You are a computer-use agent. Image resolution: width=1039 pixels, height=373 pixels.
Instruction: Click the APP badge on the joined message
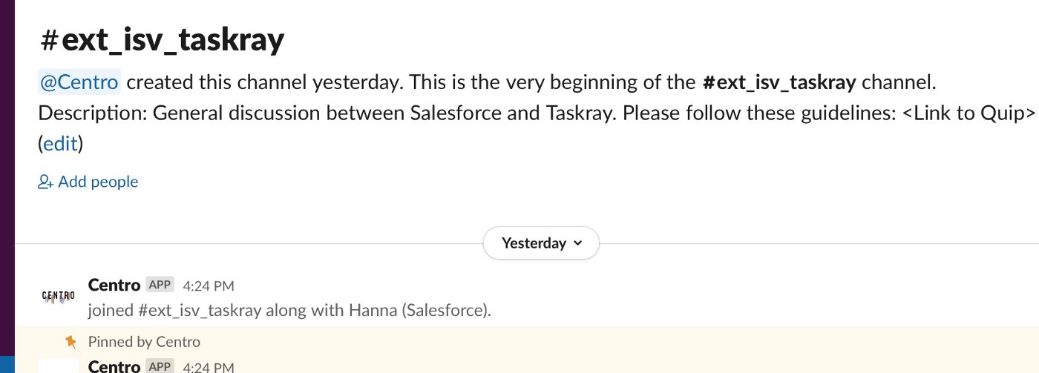(160, 285)
